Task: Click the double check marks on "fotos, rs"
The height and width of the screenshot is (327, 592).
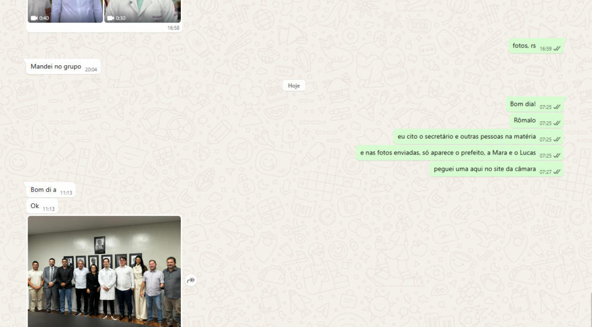Action: click(x=557, y=49)
